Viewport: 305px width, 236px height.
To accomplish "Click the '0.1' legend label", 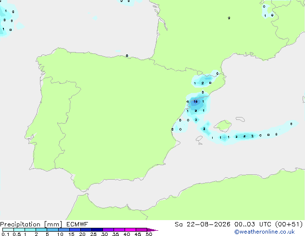I will [x=5, y=234].
